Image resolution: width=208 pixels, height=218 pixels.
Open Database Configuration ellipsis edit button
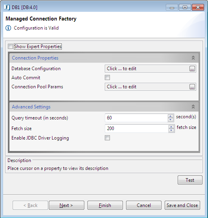[x=192, y=69]
